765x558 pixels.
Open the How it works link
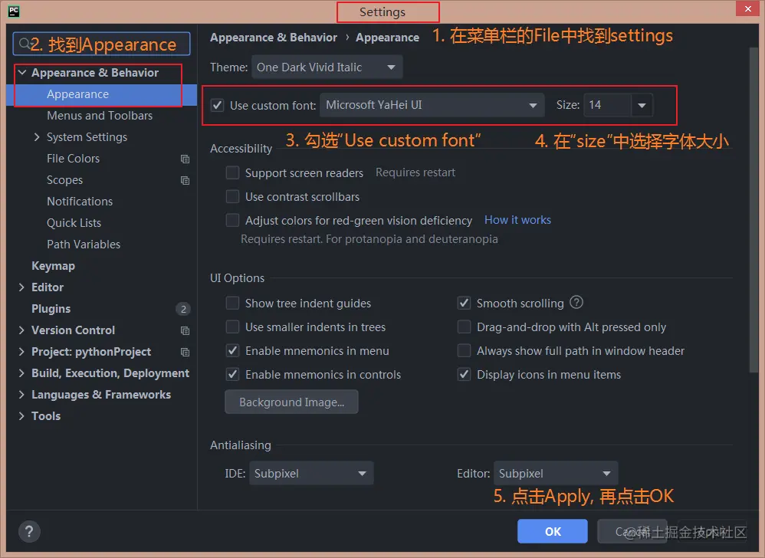(517, 220)
